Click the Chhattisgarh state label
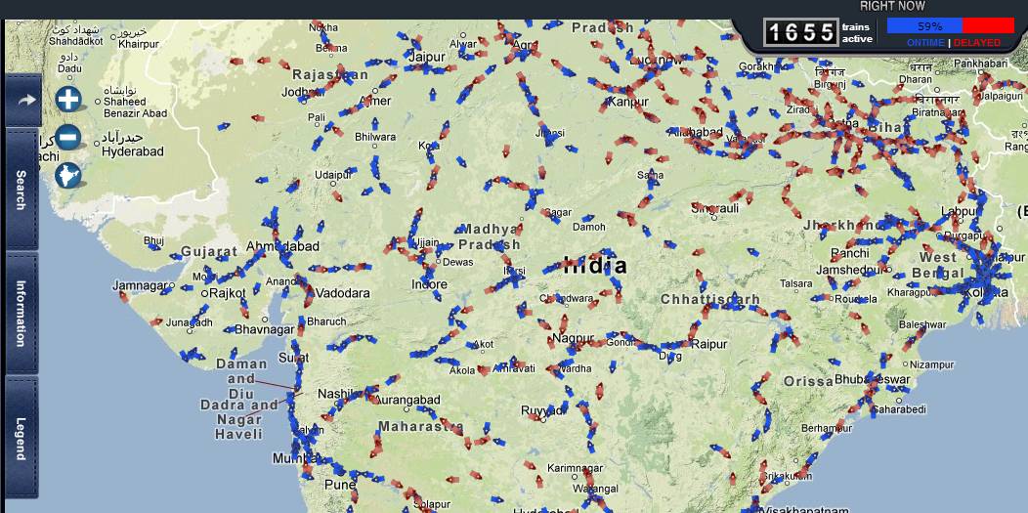 pos(710,299)
